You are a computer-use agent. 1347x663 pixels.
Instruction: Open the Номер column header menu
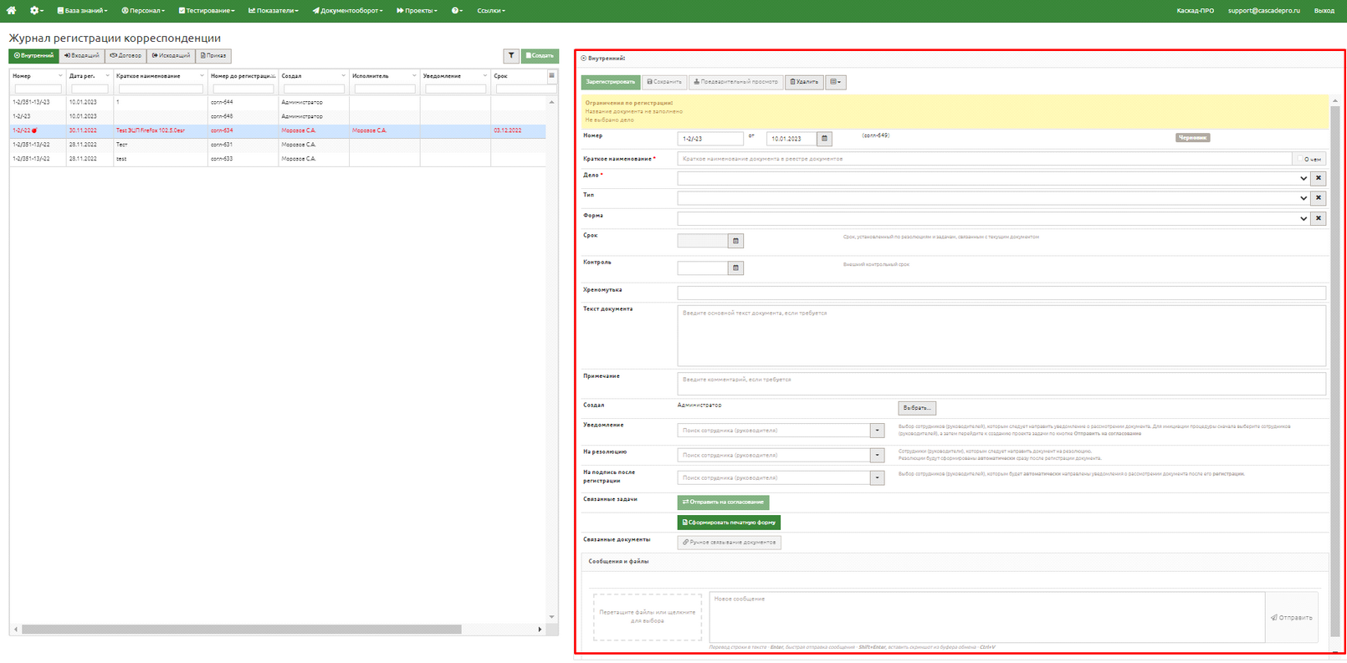pos(60,76)
